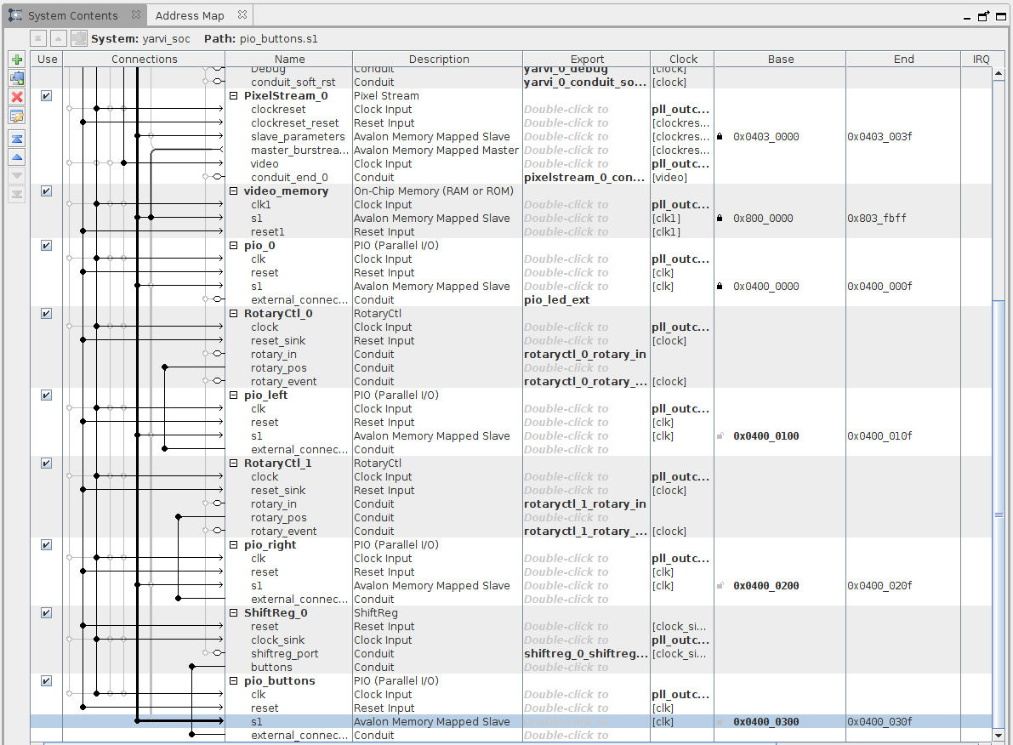
Task: Collapse the pio_0 component
Action: (234, 246)
